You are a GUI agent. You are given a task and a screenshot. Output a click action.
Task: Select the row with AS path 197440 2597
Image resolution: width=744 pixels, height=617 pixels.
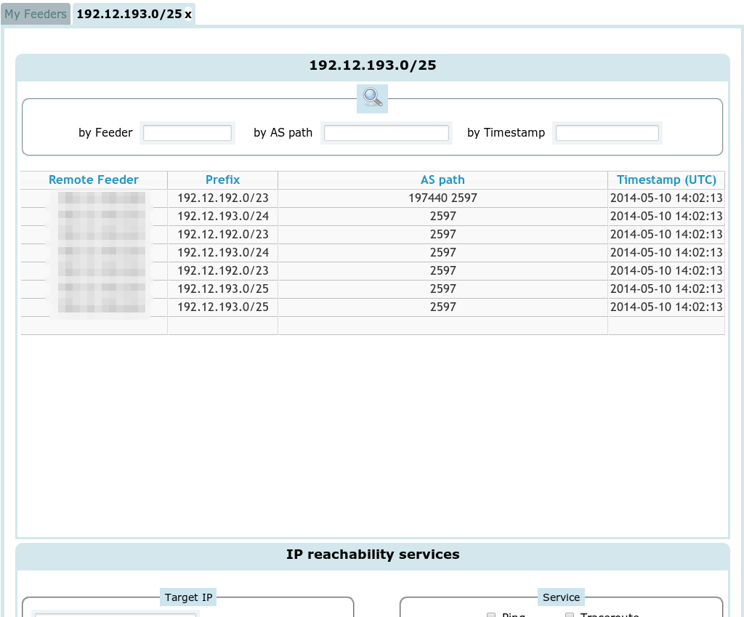[x=442, y=198]
